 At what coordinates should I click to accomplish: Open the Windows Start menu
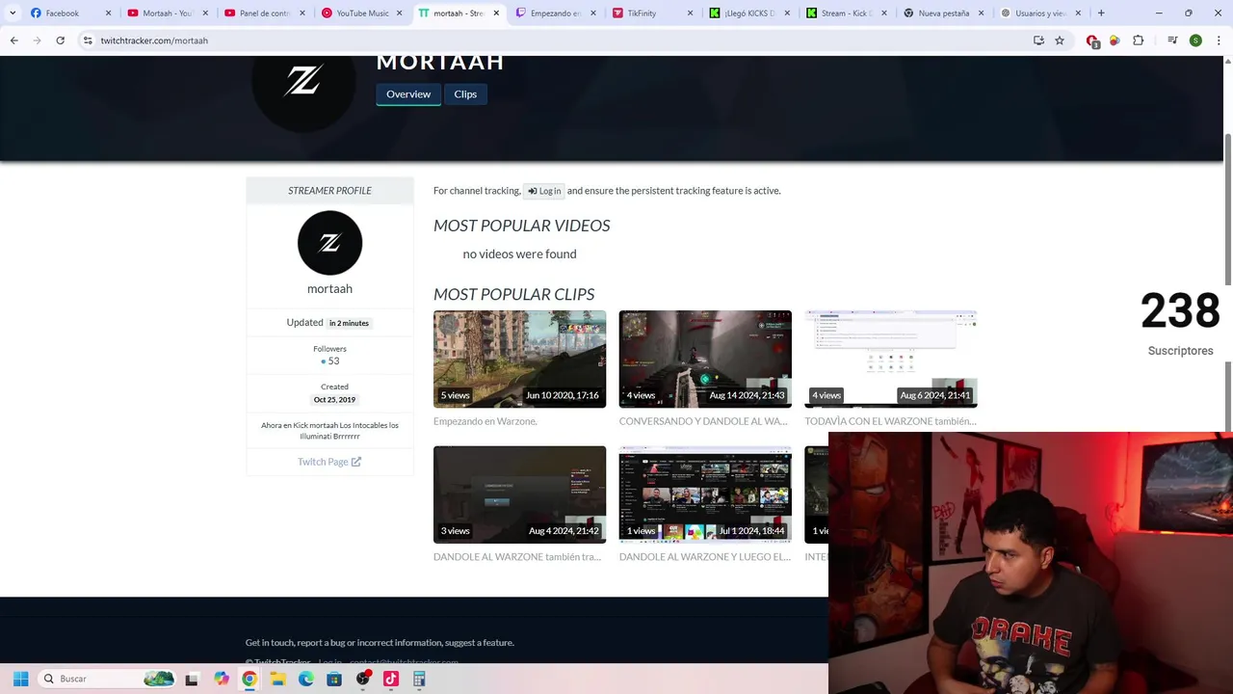(20, 679)
